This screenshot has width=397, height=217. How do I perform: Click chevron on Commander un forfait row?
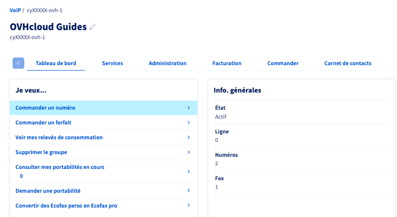[189, 122]
